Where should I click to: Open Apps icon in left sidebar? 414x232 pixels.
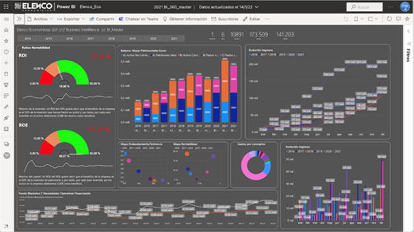[6, 96]
